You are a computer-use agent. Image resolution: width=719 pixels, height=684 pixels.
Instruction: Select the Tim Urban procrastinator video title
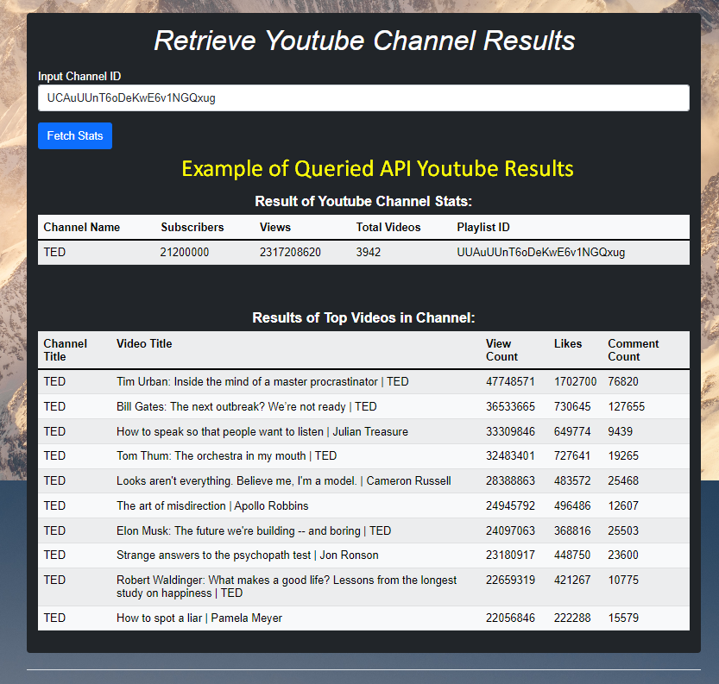click(262, 381)
